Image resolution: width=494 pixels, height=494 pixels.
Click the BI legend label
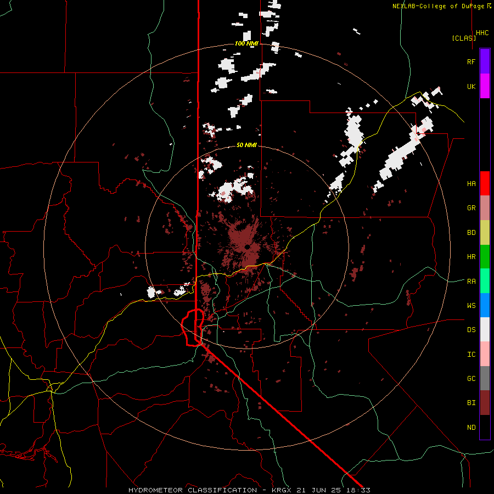(471, 403)
